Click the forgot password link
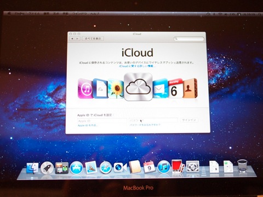This screenshot has height=197, width=263. [x=145, y=125]
